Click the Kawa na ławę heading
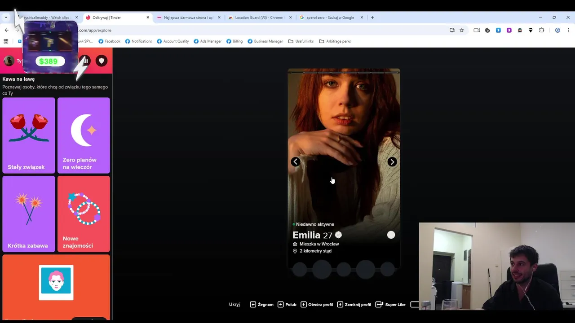 point(18,79)
